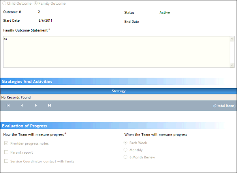
Task: Pick the 6 Month Review option
Action: [x=126, y=157]
